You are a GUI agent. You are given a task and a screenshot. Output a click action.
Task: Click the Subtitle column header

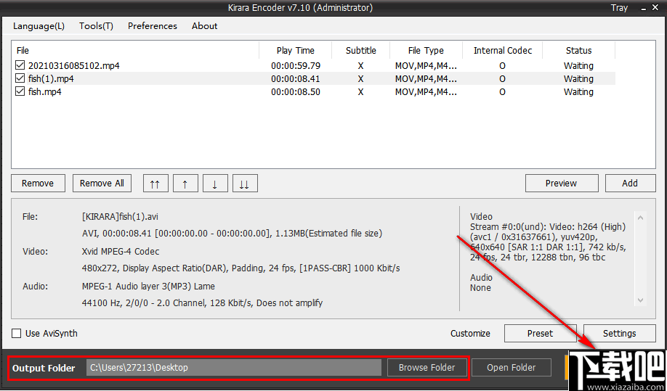pyautogui.click(x=360, y=51)
